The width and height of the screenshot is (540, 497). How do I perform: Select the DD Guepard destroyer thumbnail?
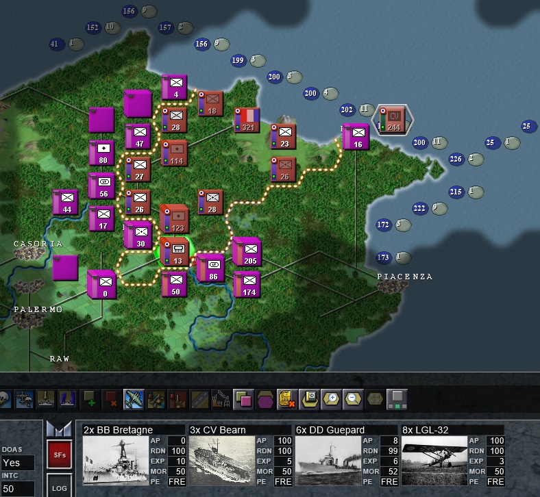pos(328,461)
